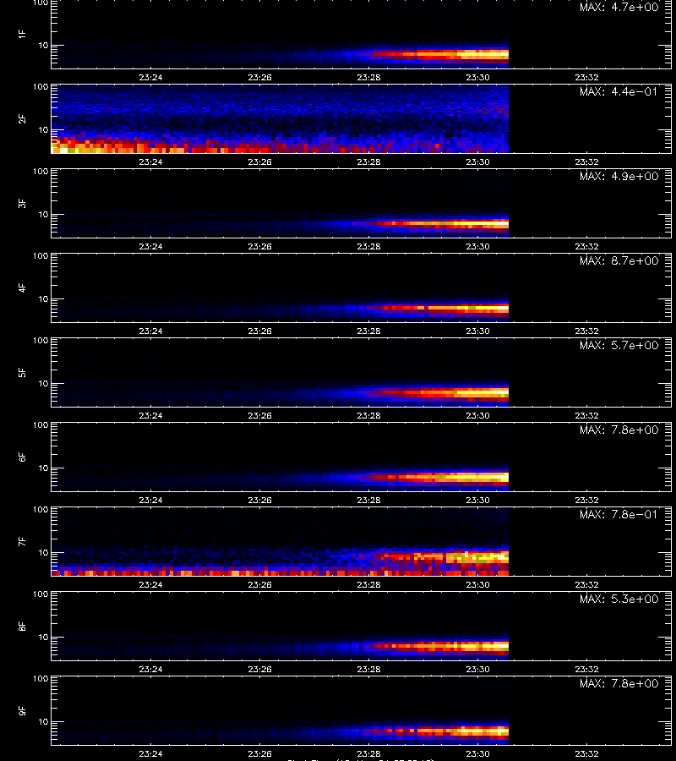The width and height of the screenshot is (676, 761).
Task: Select the 'MAX: 5.3e+00' value text
Action: click(619, 599)
